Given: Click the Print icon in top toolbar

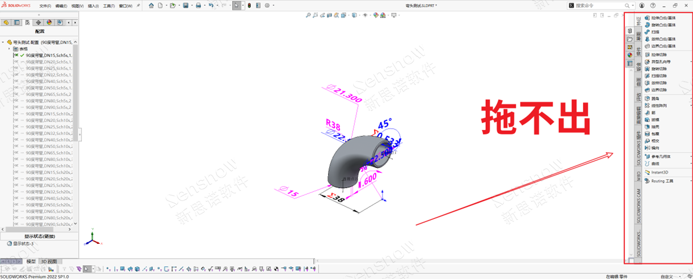Looking at the screenshot, I should [198, 6].
